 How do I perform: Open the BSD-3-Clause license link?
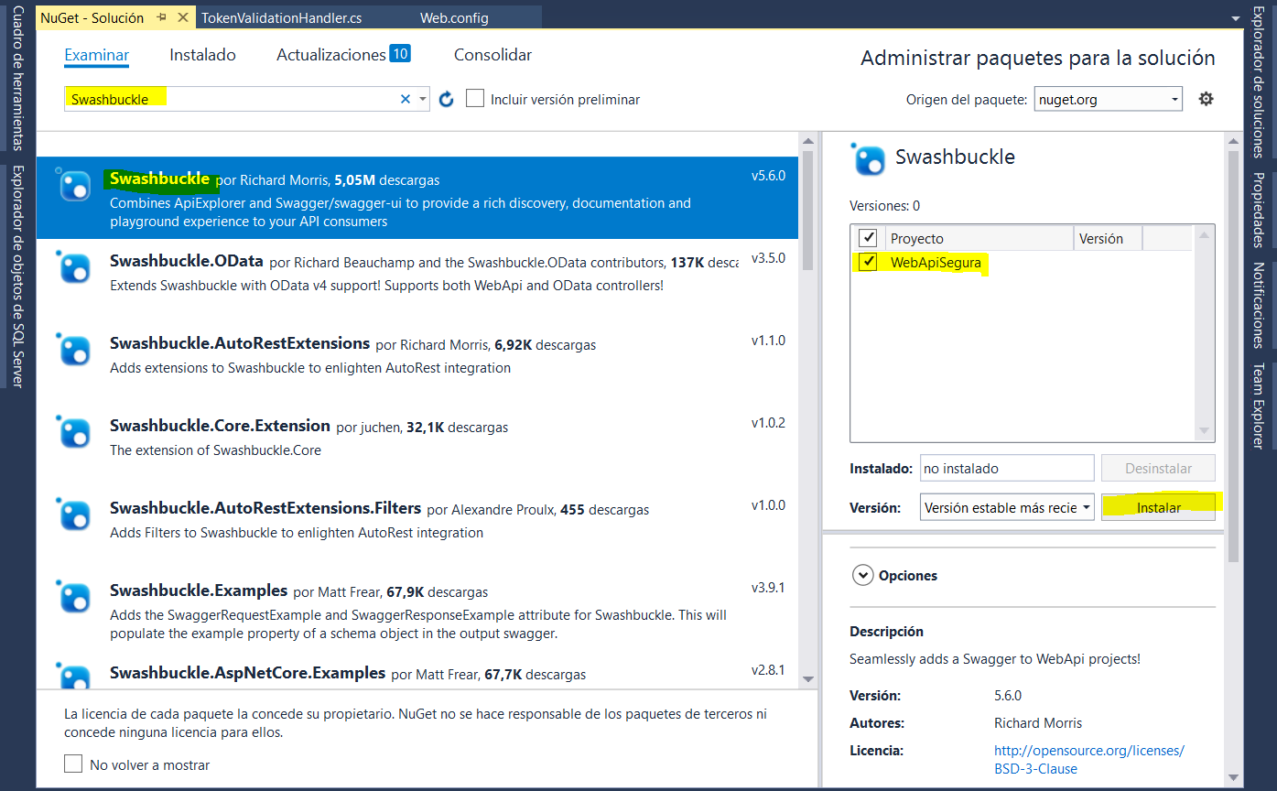pyautogui.click(x=1088, y=760)
